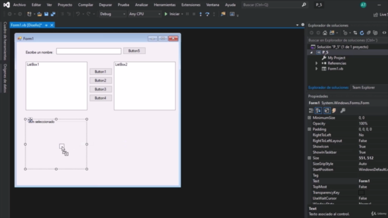Click the Property Pages wrench icon
Viewport: 388px width, 218px height.
343,110
